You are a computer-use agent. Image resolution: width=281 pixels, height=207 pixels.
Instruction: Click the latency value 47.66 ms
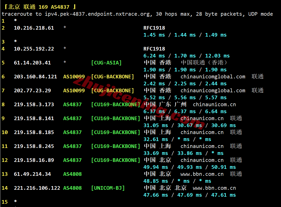tap(156, 195)
